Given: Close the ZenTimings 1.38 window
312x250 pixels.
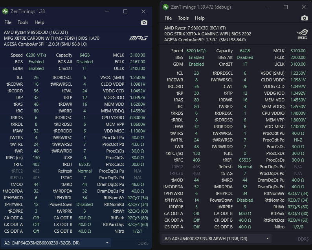Looking at the screenshot, I should (143, 11).
